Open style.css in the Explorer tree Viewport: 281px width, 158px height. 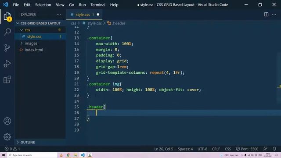point(40,36)
